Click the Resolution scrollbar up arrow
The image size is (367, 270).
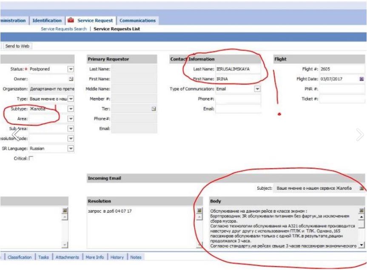pos(199,217)
